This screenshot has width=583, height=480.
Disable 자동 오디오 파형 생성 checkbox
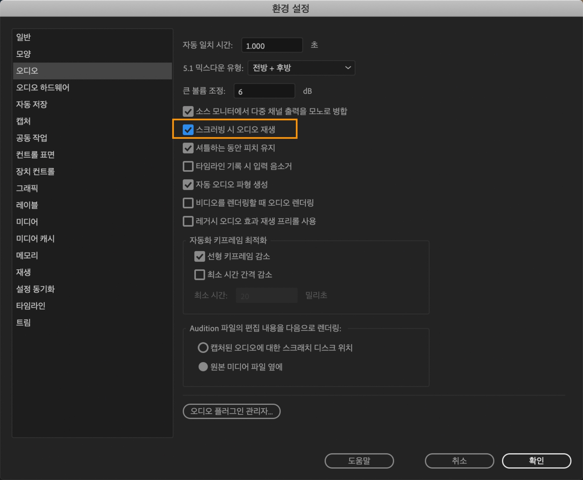(x=188, y=185)
